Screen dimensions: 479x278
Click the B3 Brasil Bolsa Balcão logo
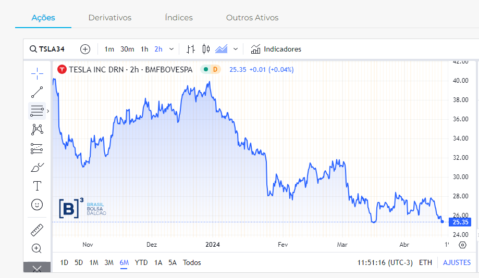82,208
